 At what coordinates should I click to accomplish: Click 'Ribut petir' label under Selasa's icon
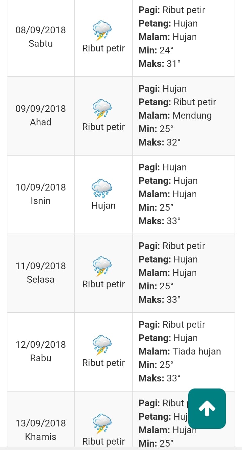104,284
